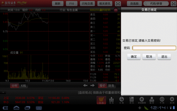The image size is (177, 111).
Task: Switch to the 财务 panel
Action: 111,86
